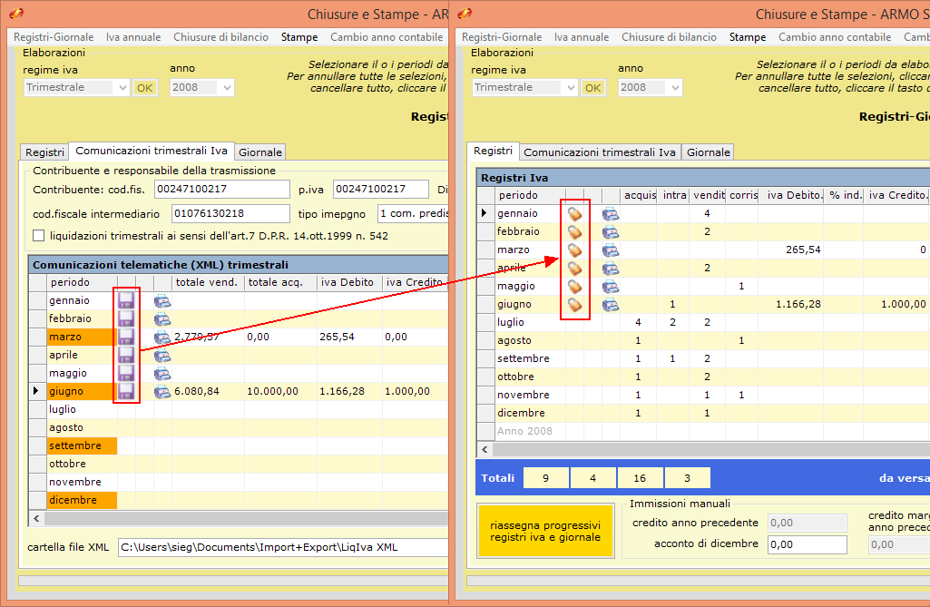Switch to Giornale tab in right window
930x607 pixels.
click(708, 152)
